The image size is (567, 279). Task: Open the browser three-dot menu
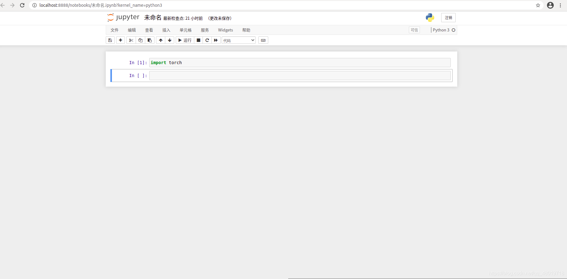pos(561,5)
